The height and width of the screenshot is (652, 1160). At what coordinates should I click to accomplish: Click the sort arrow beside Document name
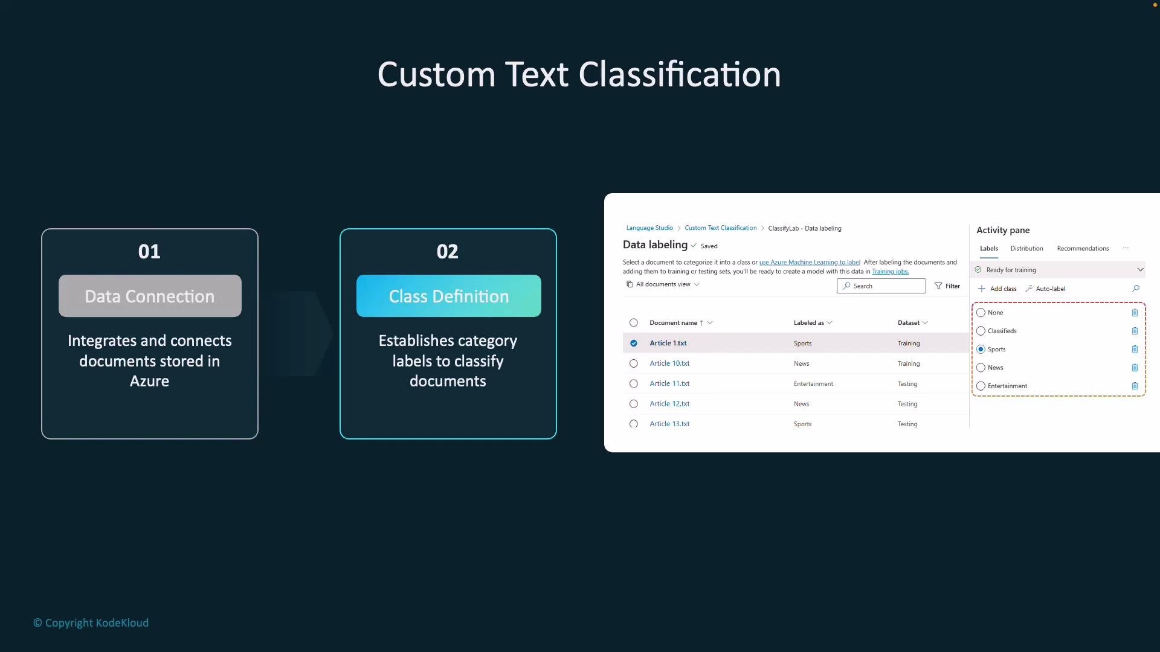(x=701, y=323)
